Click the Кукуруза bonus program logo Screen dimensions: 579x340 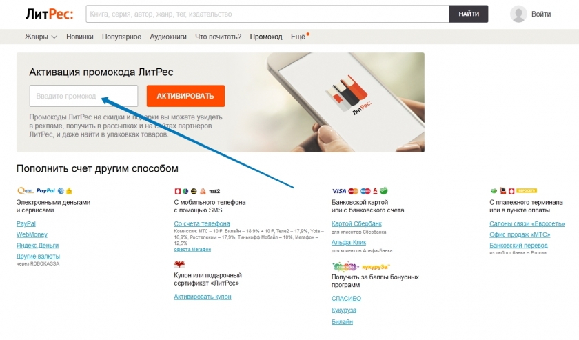coord(376,266)
